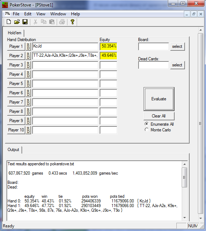
Task: Click the 607,867,920 games output text
Action: pyautogui.click(x=26, y=173)
